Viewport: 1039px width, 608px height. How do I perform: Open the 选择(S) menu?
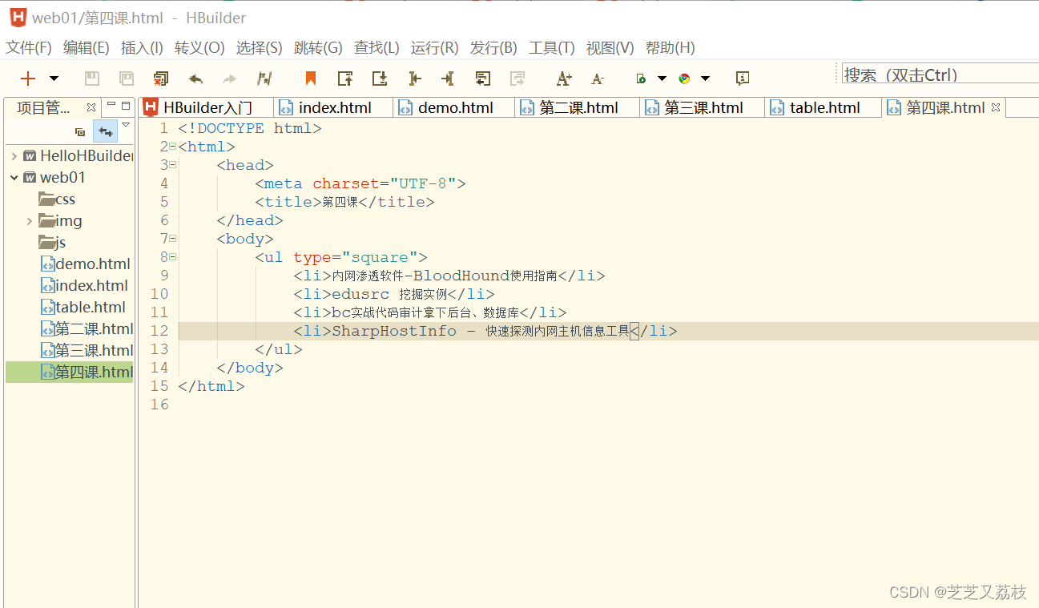click(259, 48)
